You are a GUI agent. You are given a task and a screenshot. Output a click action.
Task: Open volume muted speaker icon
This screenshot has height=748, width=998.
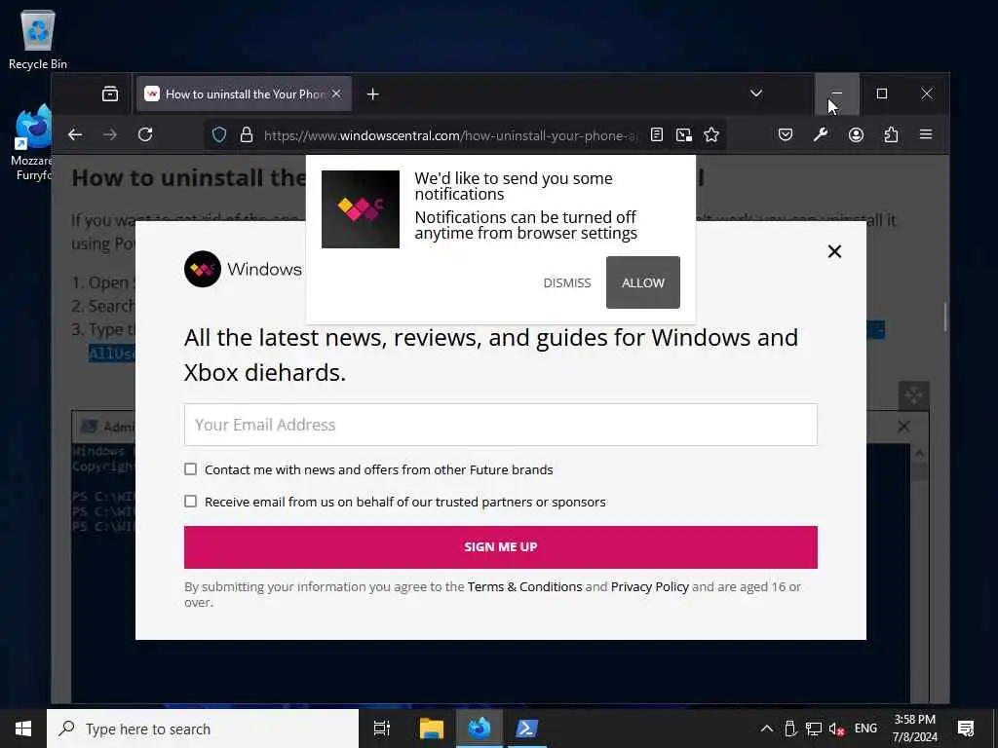(x=836, y=729)
